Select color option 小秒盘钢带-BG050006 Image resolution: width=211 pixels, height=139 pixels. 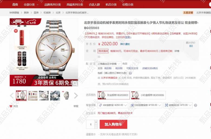click(149, 95)
